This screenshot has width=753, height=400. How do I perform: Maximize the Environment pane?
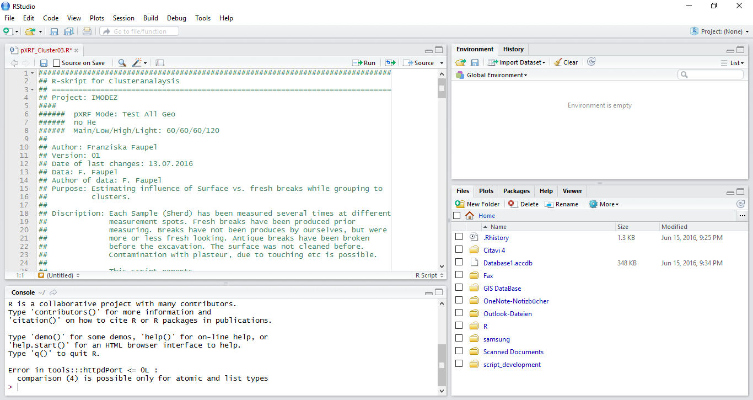click(x=740, y=50)
